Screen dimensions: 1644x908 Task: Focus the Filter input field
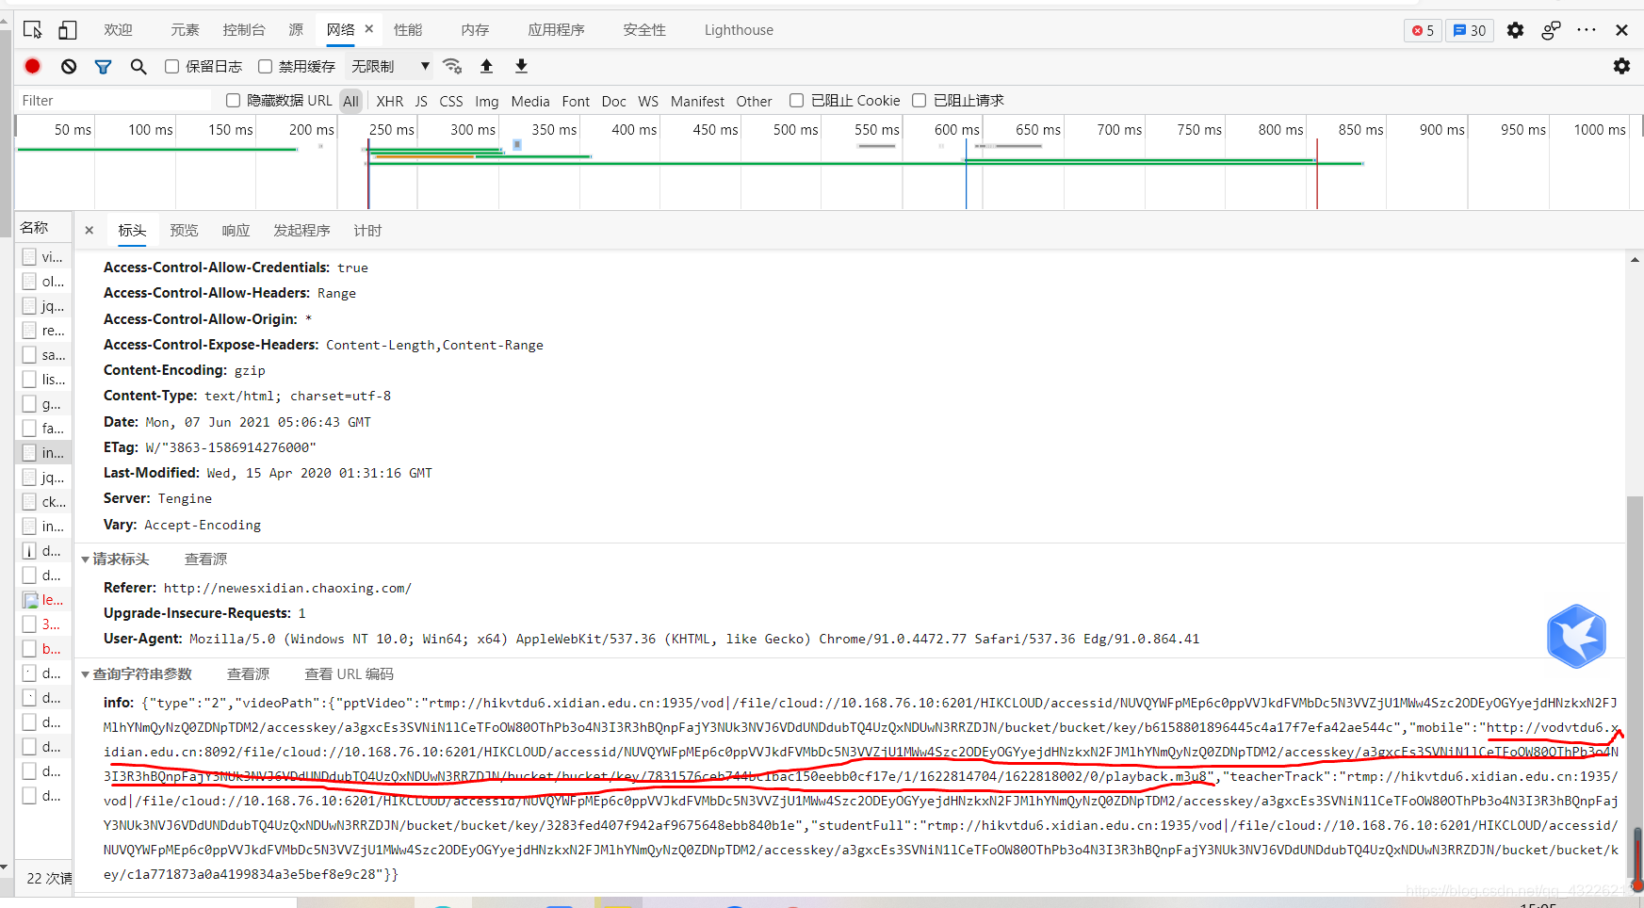[x=115, y=100]
